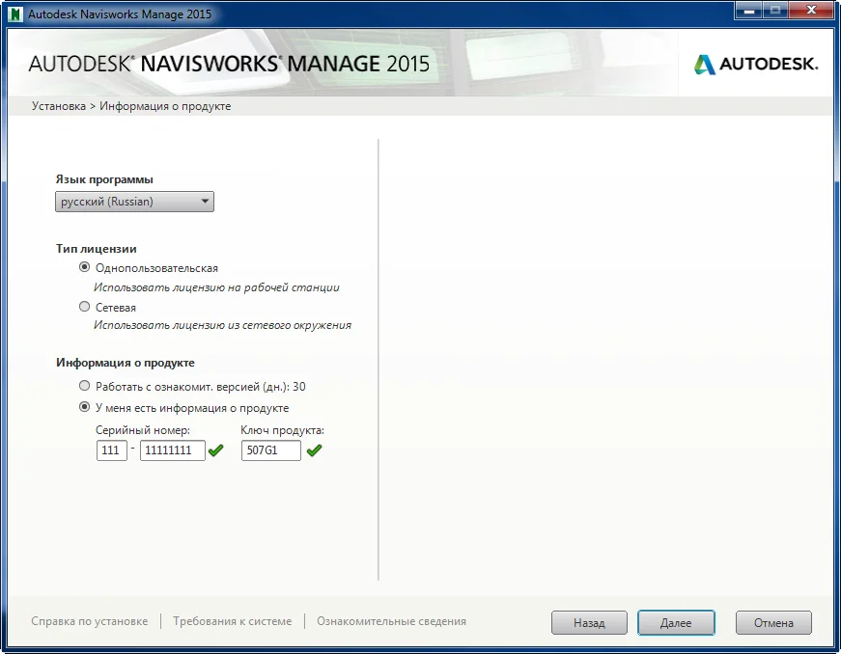Image resolution: width=841 pixels, height=654 pixels.
Task: Select "У меня есть информация о продукте" option
Action: tap(85, 407)
